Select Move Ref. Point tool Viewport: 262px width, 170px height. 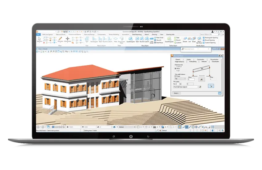click(199, 40)
